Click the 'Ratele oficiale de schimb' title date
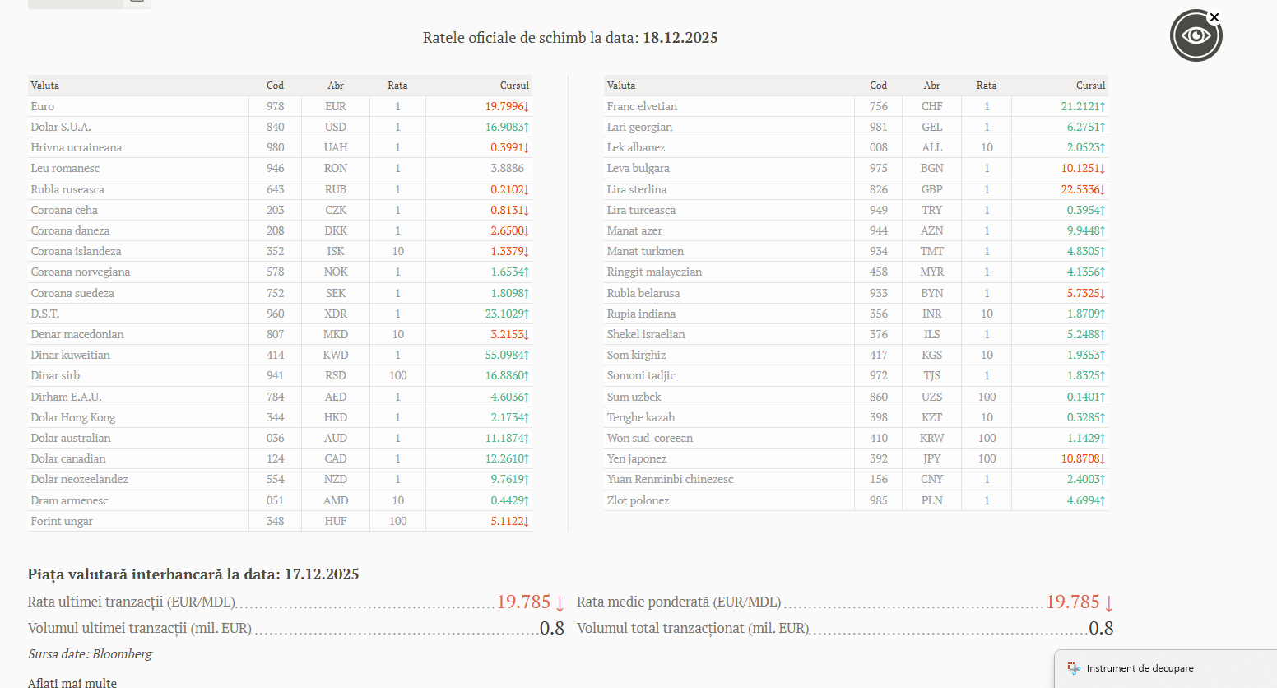Screen dimensions: 1277x688 (680, 38)
